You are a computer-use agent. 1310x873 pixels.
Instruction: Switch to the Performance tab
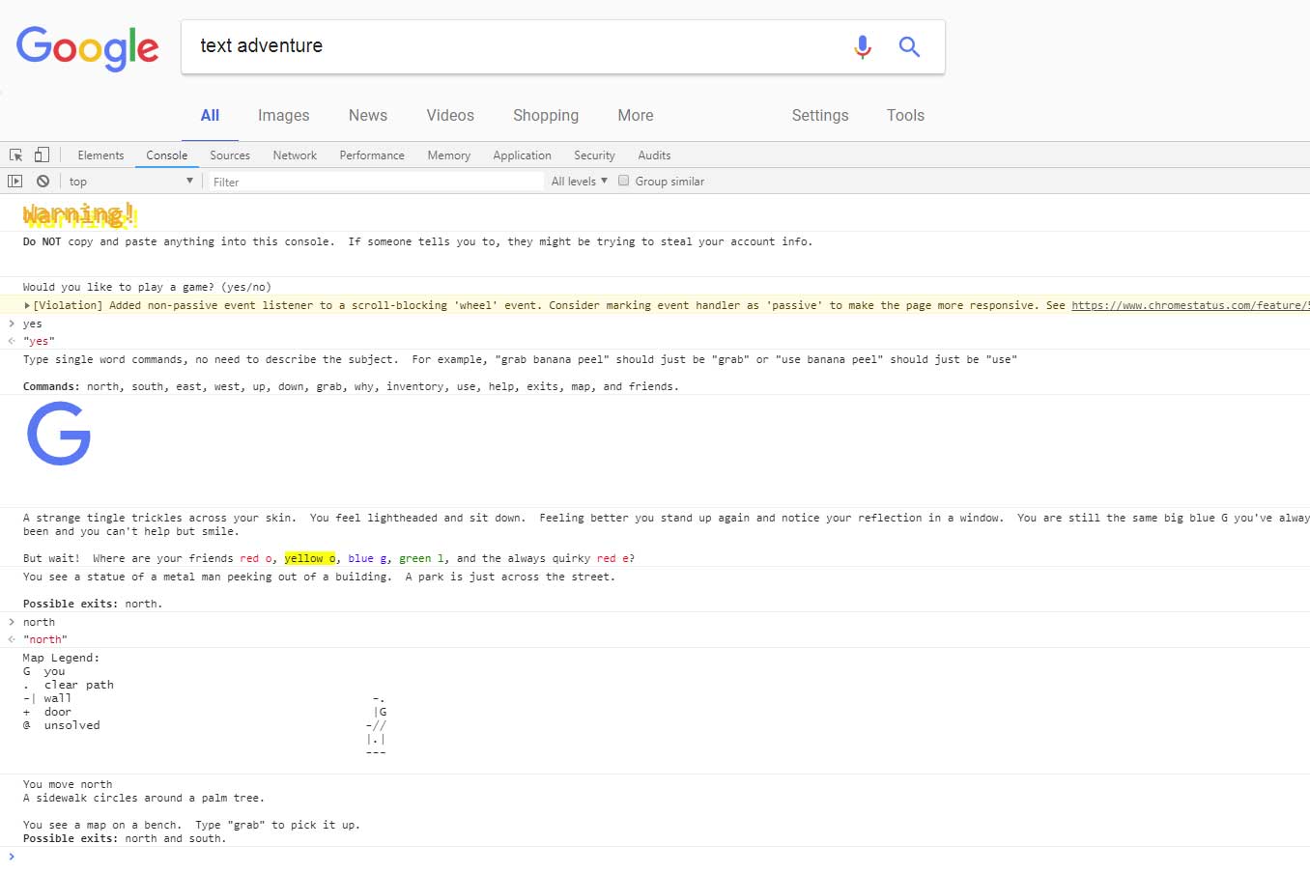point(372,155)
